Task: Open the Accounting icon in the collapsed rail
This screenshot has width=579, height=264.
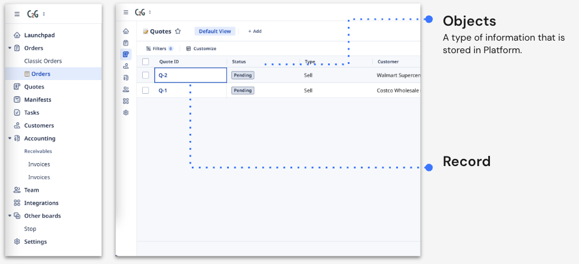Action: 126,78
